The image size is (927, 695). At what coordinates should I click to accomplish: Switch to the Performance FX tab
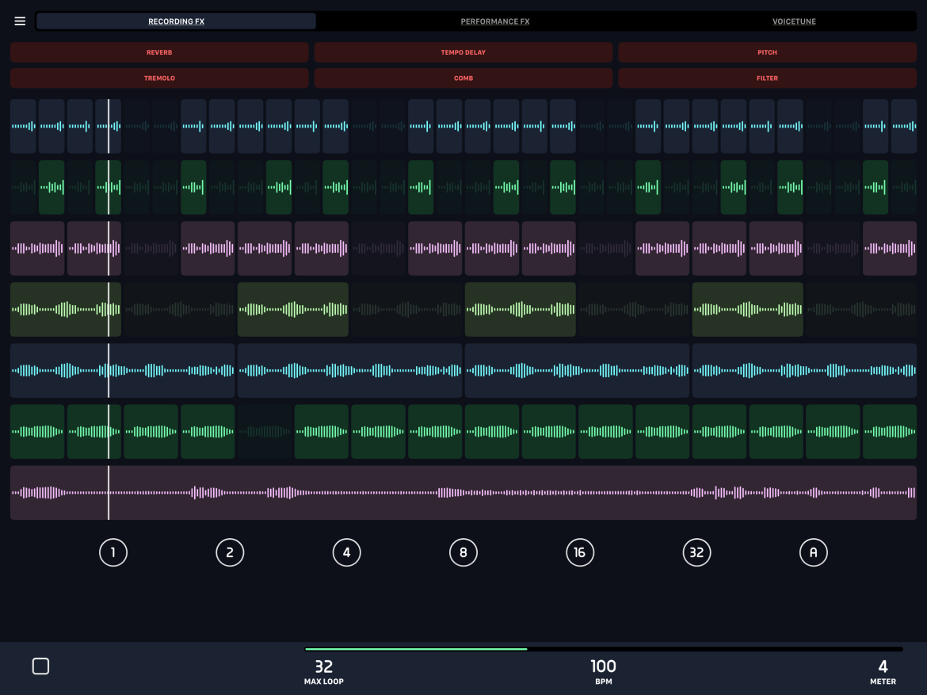click(495, 21)
